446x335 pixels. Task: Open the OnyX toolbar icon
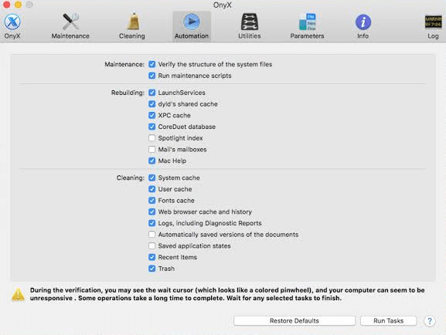(12, 22)
